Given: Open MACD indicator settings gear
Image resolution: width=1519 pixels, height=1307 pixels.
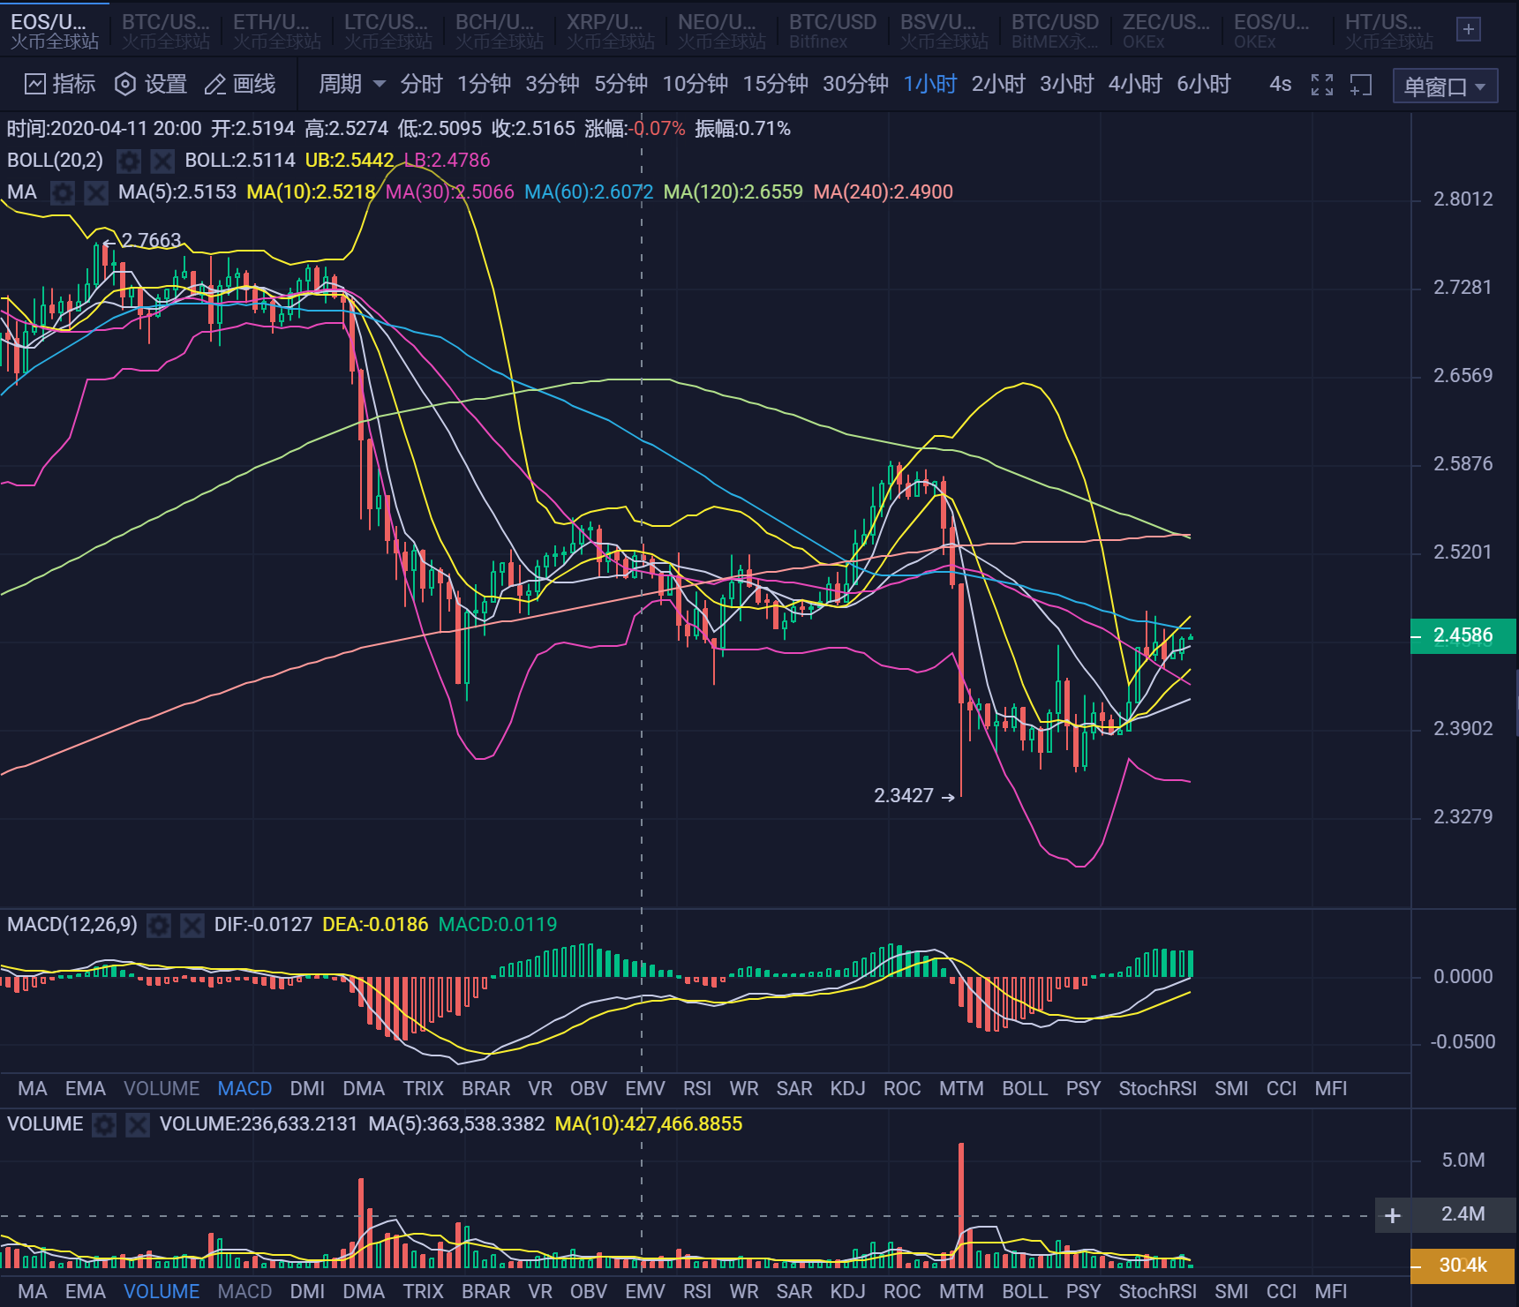Looking at the screenshot, I should (x=159, y=925).
